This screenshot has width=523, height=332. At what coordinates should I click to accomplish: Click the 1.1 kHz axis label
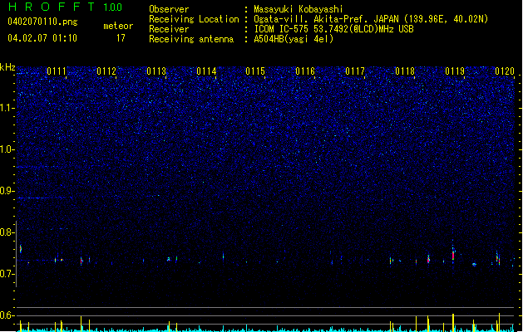tap(7, 108)
